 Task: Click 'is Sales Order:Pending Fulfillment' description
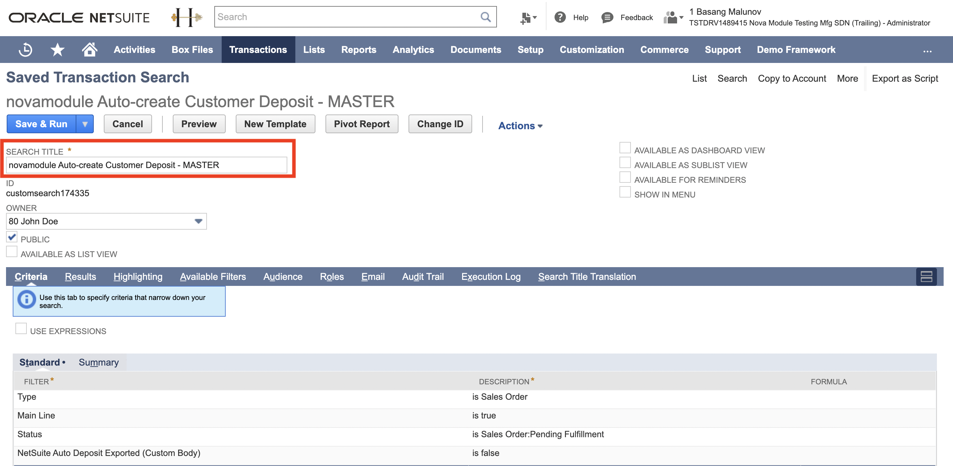pos(538,434)
